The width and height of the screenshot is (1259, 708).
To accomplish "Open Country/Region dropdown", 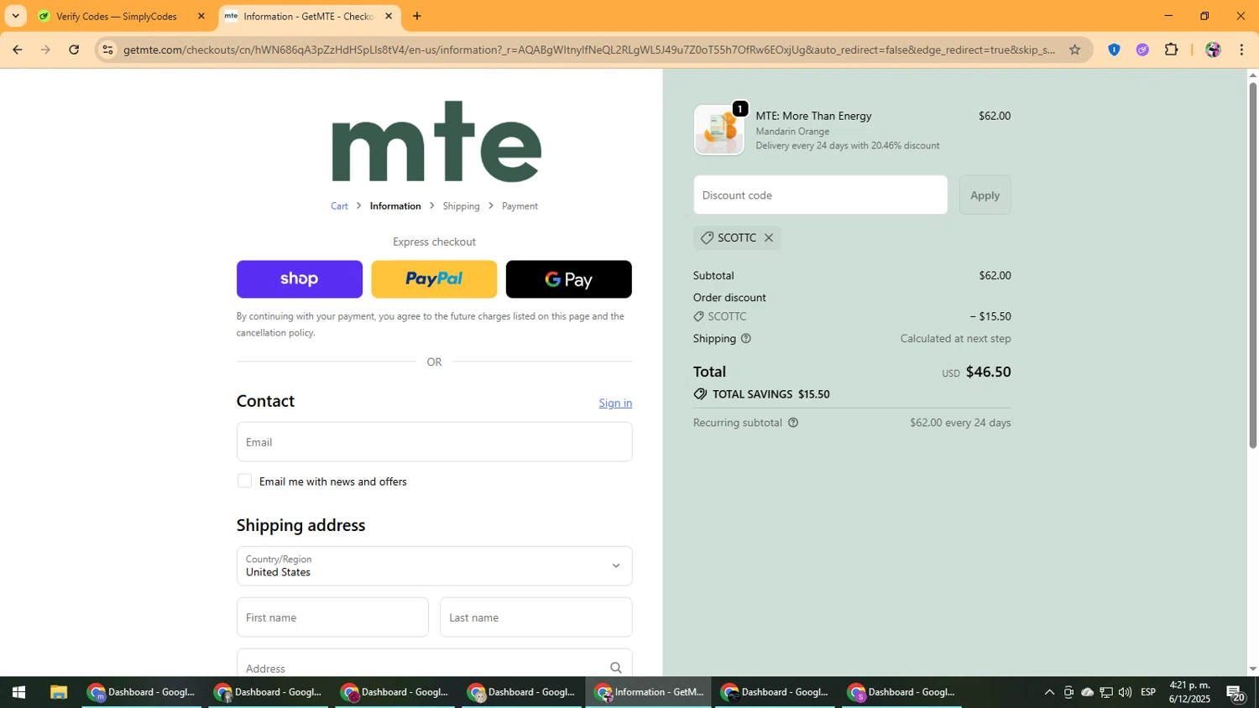I will (x=434, y=566).
